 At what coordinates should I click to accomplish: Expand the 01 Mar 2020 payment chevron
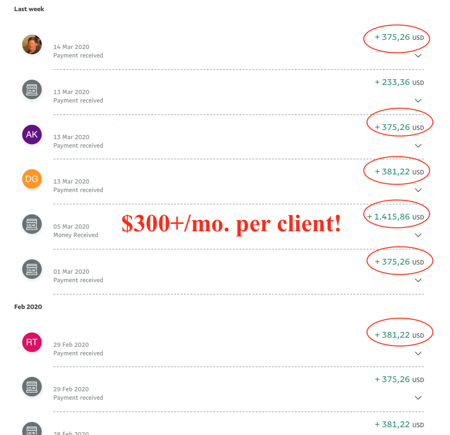pyautogui.click(x=418, y=280)
